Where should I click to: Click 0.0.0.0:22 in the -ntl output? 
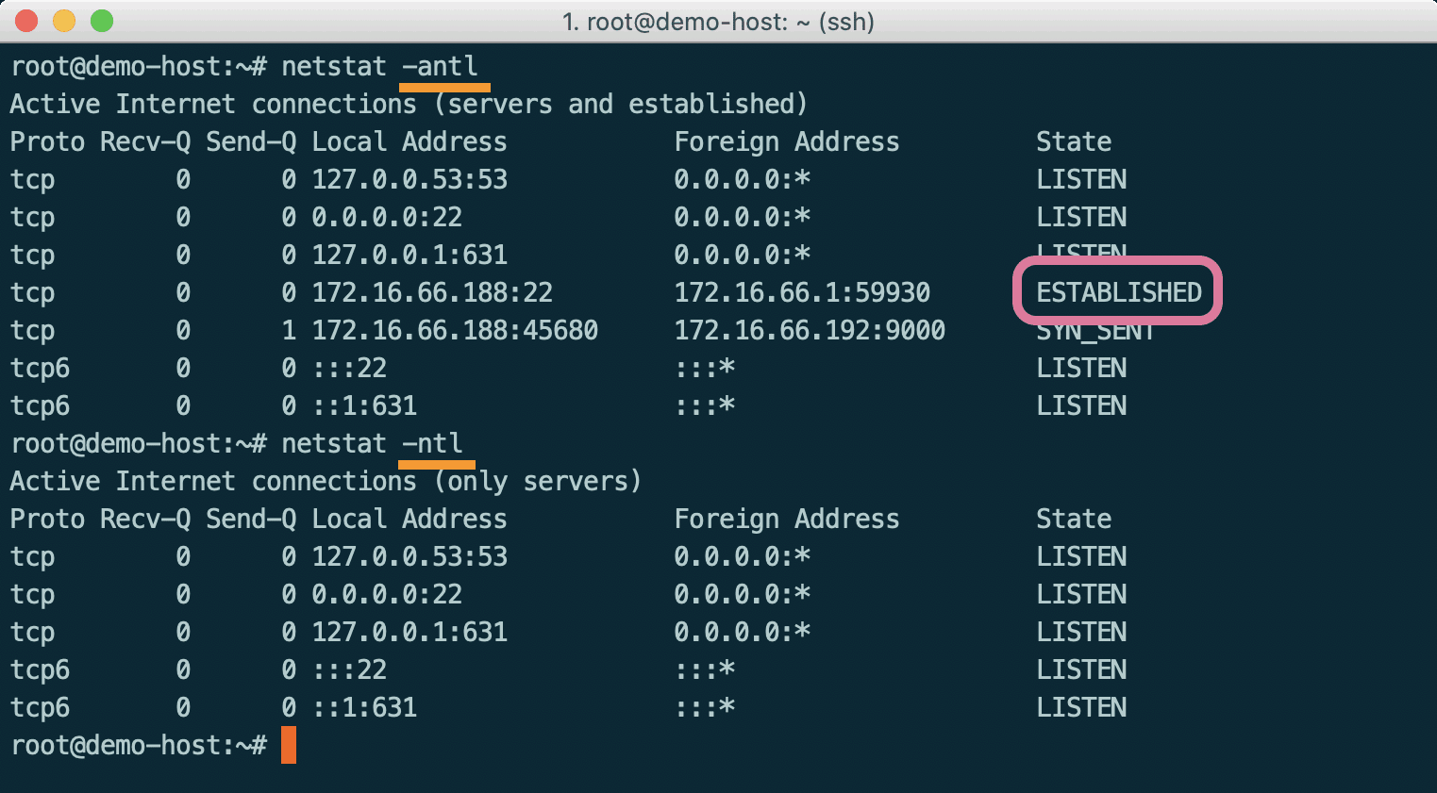pyautogui.click(x=387, y=595)
